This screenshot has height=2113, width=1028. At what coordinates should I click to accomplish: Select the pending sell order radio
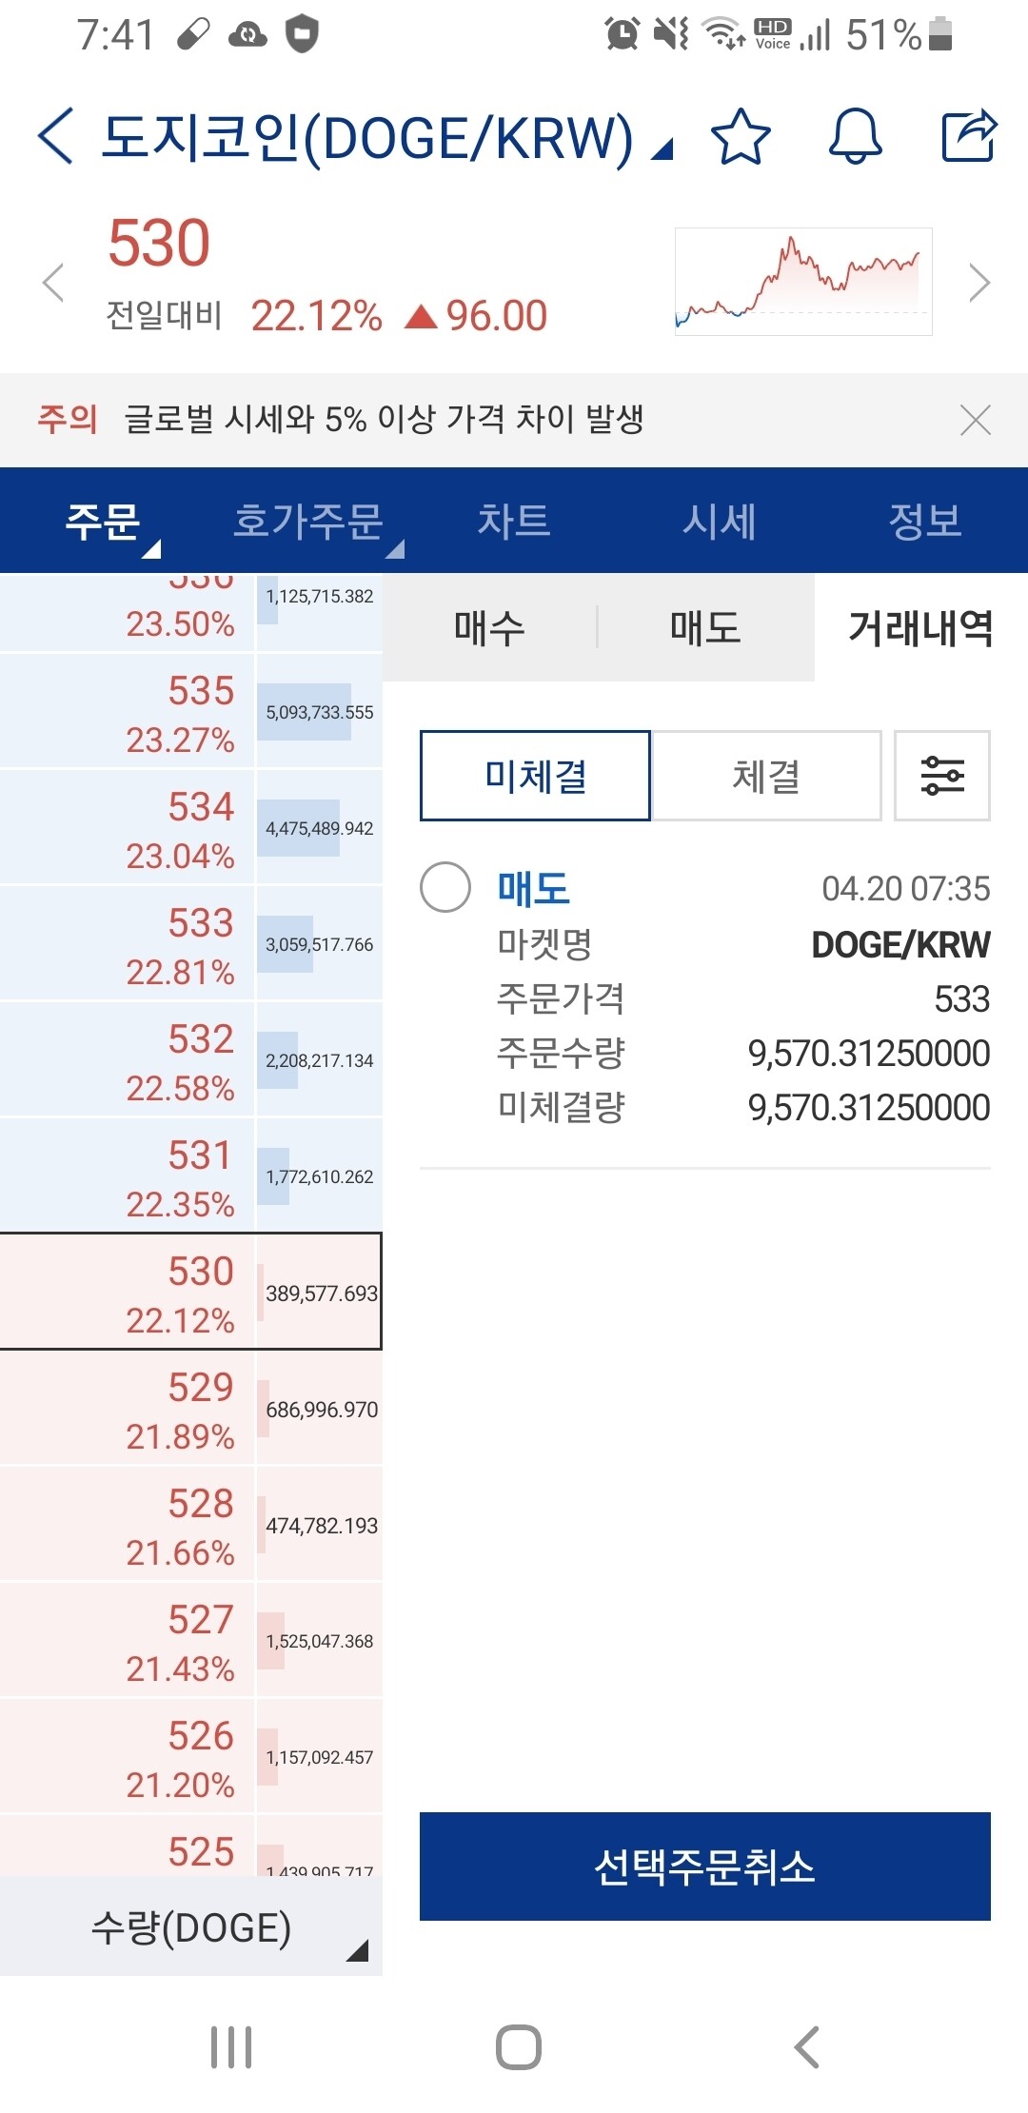point(445,887)
